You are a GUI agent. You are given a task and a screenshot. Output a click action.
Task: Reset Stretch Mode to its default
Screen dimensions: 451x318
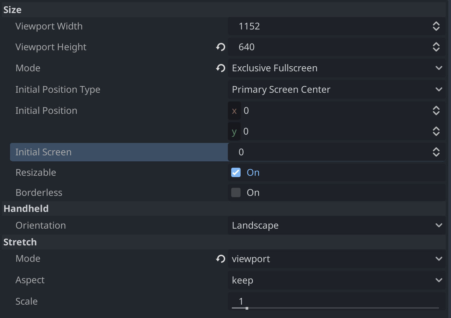(x=220, y=259)
